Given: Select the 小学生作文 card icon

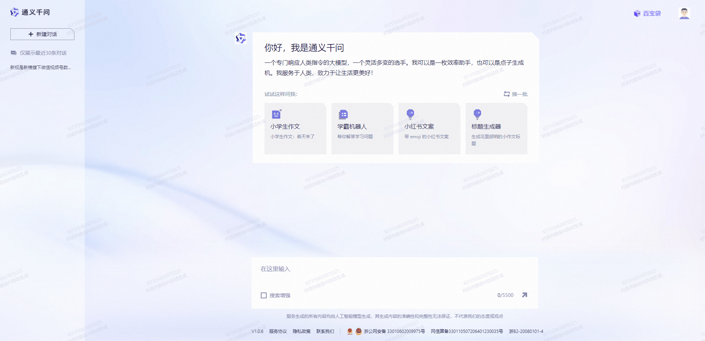Looking at the screenshot, I should coord(276,114).
